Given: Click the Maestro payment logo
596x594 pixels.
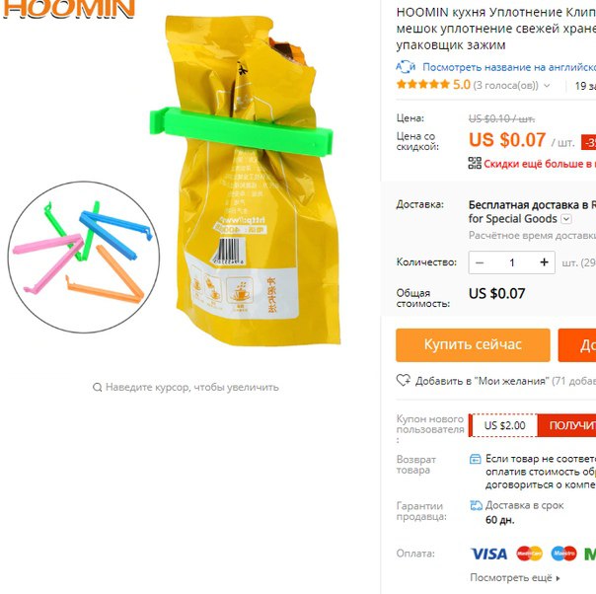Looking at the screenshot, I should 563,554.
